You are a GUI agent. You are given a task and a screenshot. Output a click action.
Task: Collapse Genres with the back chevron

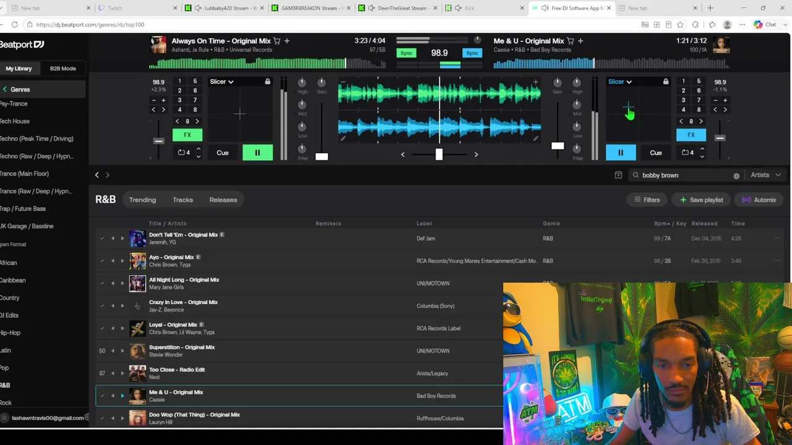click(x=5, y=90)
